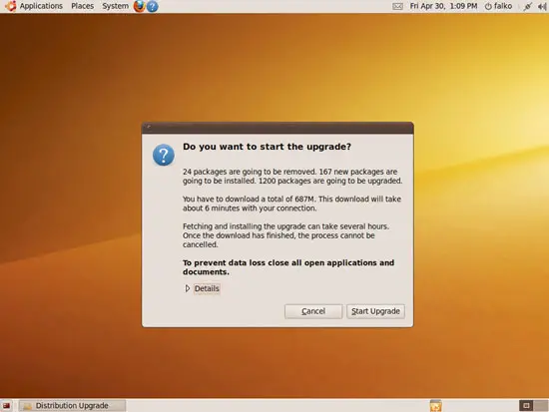
Task: Switch to the first workspace
Action: (x=526, y=406)
